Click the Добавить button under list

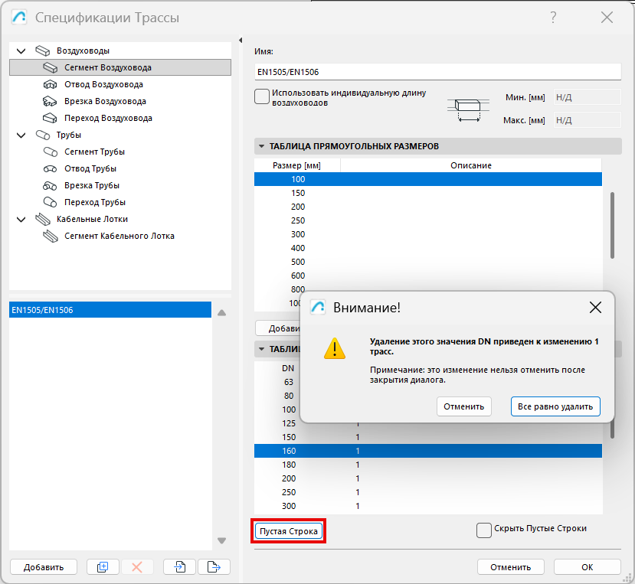click(44, 567)
